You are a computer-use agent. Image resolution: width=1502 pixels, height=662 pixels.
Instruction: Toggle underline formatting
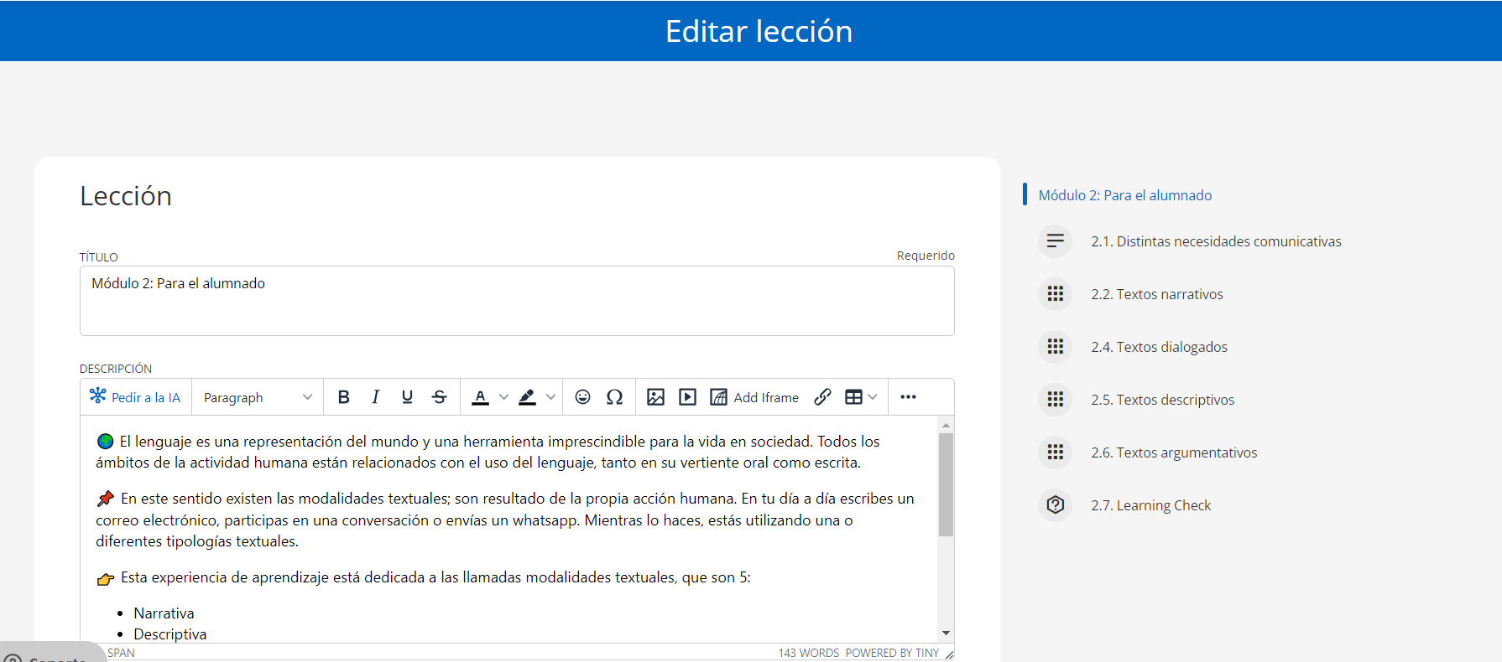tap(407, 397)
